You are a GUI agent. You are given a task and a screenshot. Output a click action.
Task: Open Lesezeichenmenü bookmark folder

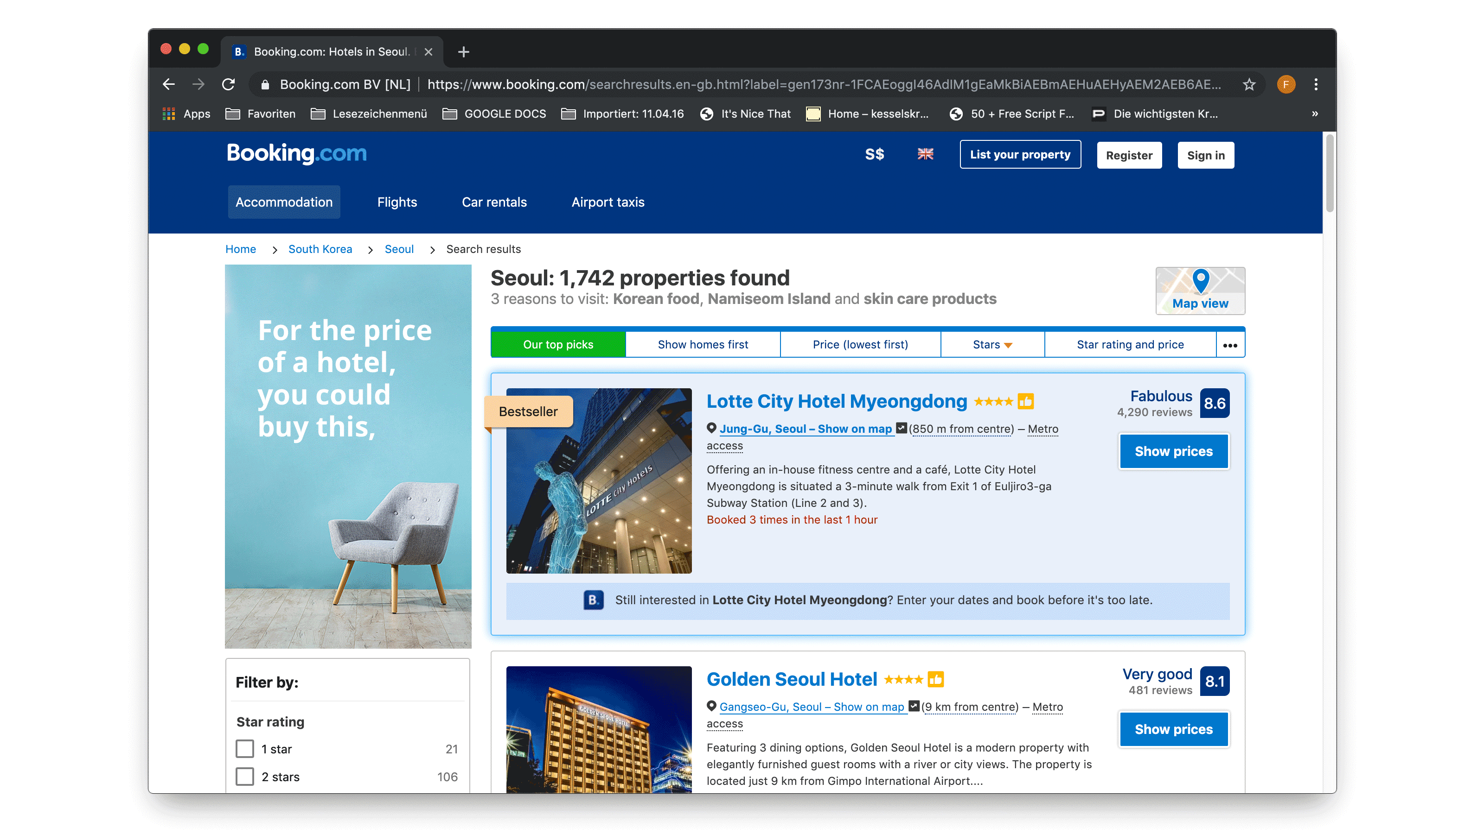click(369, 114)
